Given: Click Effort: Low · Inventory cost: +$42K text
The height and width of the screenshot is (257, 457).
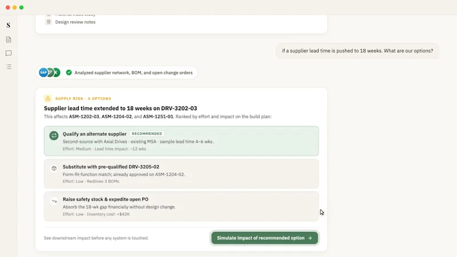Looking at the screenshot, I should (x=96, y=214).
